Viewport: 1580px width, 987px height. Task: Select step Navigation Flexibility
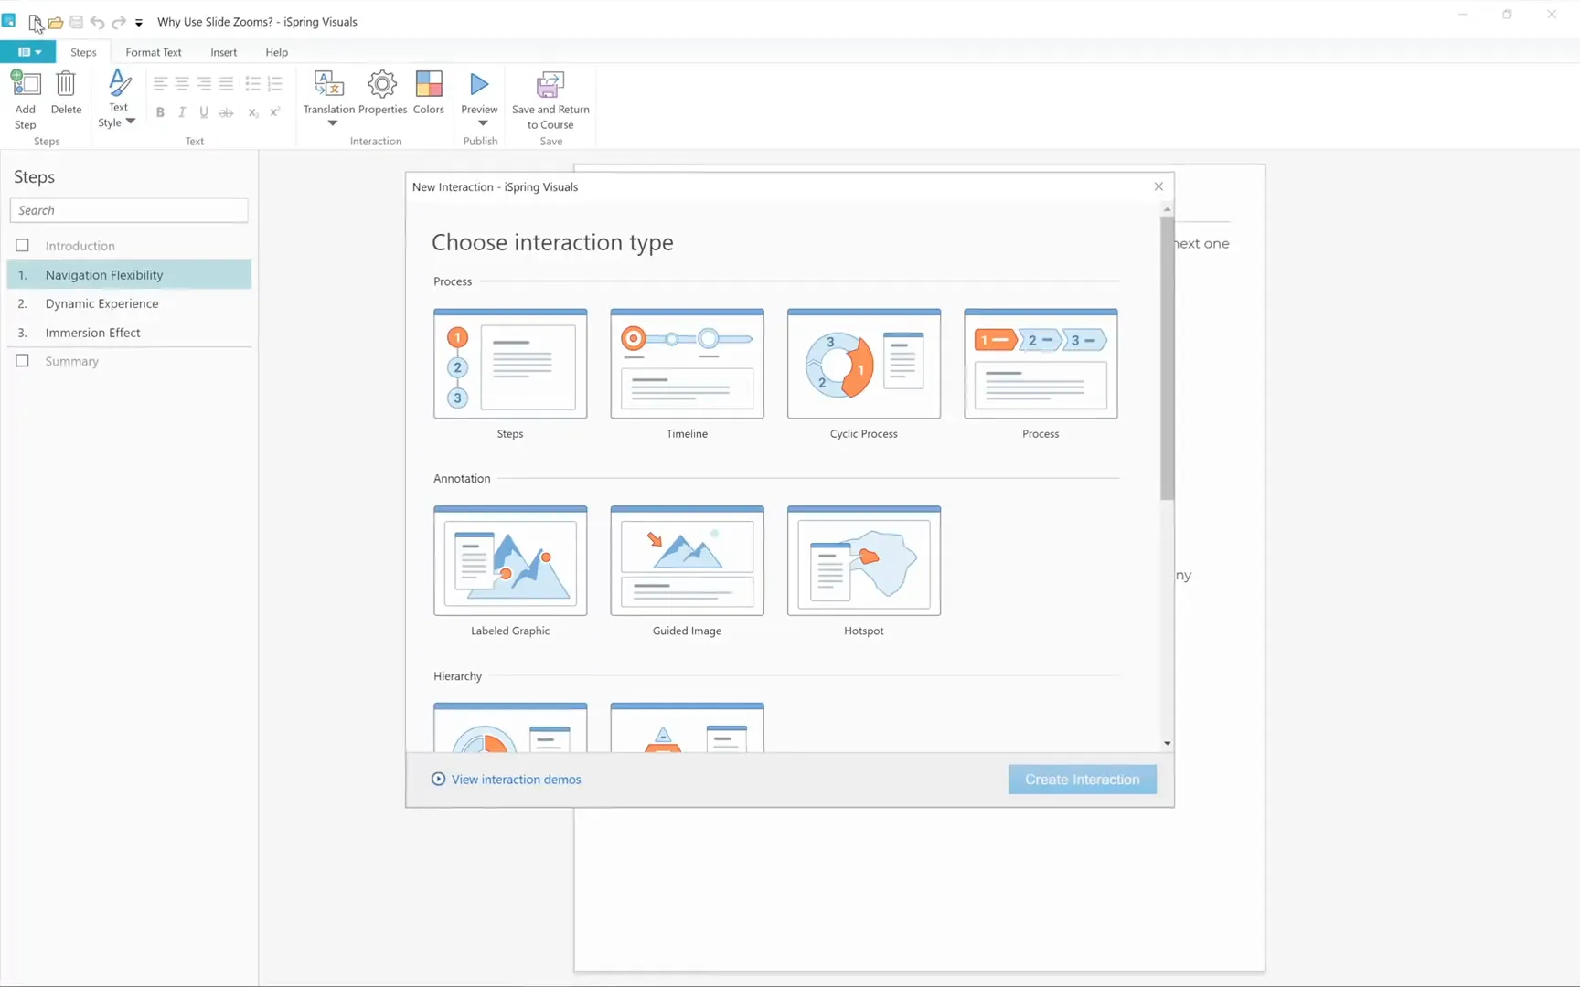click(x=129, y=274)
